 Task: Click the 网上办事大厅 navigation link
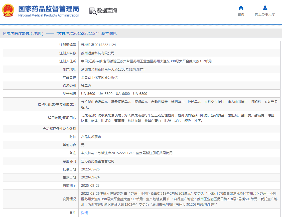(x=265, y=15)
